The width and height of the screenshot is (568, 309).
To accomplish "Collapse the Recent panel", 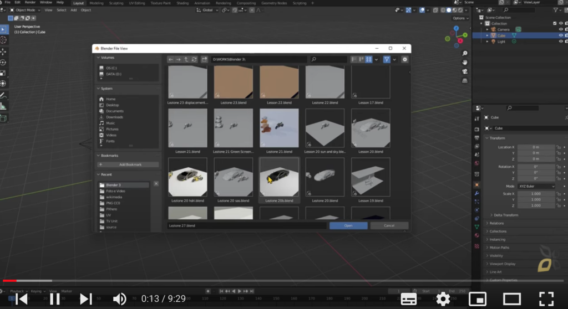I will [98, 174].
